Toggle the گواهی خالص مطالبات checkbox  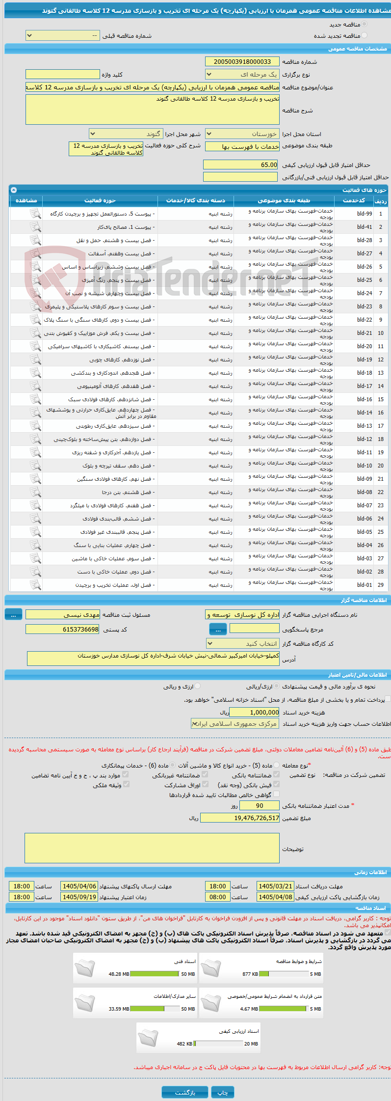[x=277, y=794]
